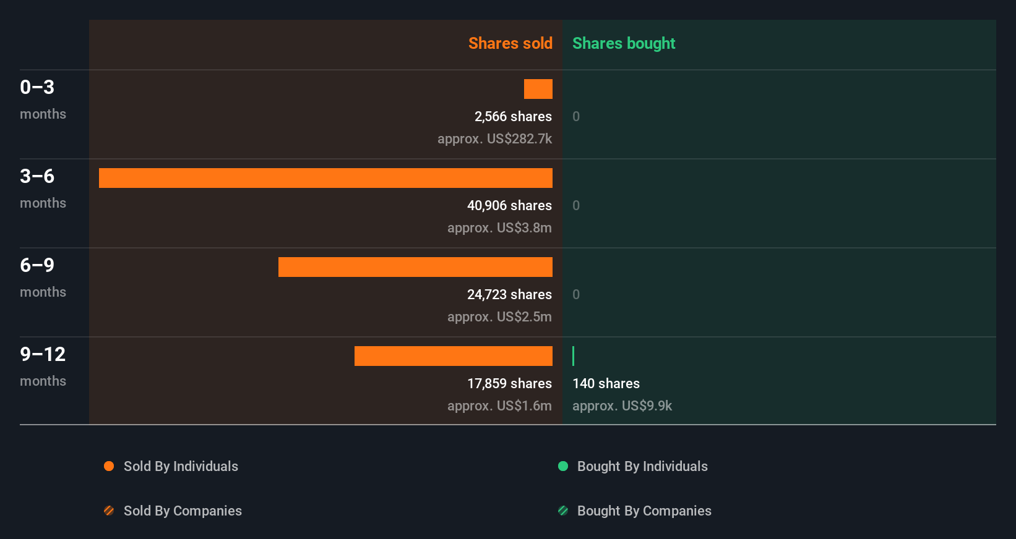This screenshot has width=1016, height=539.
Task: Click the 6–9 months row label
Action: coord(43,278)
